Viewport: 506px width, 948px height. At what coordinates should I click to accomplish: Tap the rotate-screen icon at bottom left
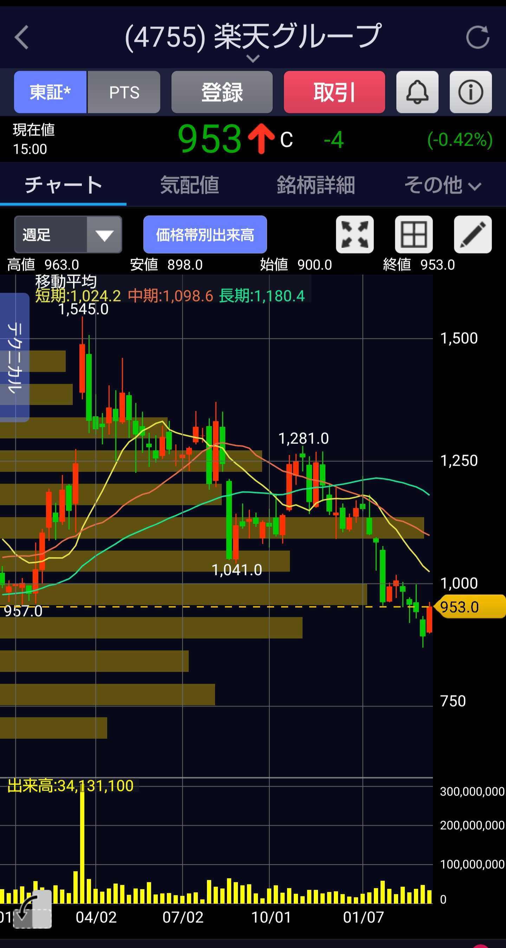click(32, 909)
